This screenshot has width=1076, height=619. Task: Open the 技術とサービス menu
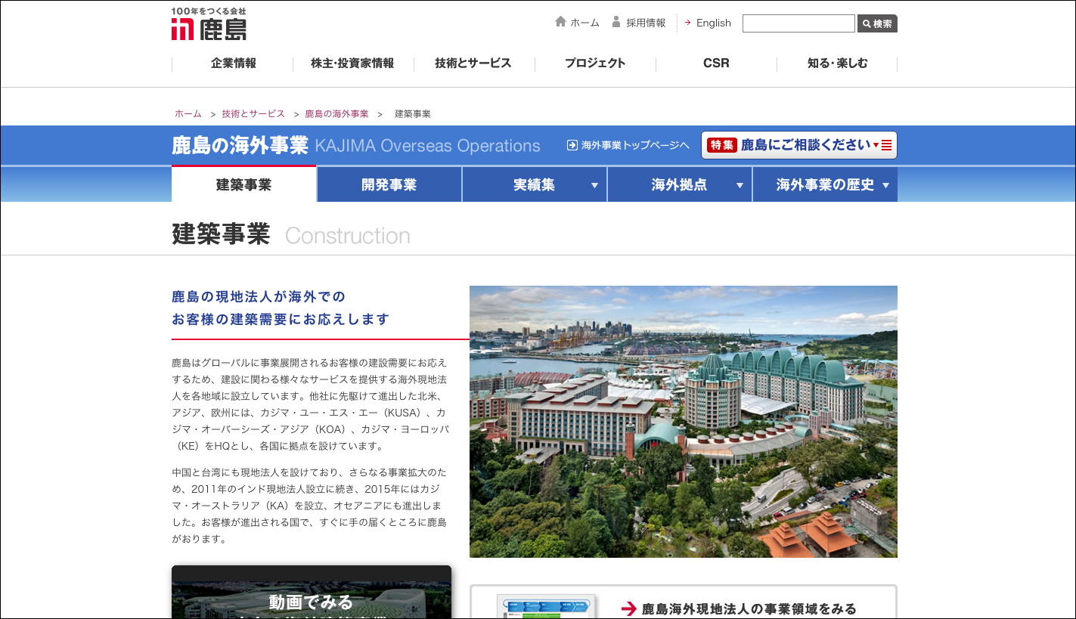coord(473,63)
